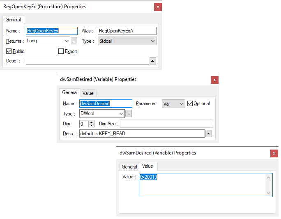Expand the variable Desc. field with arrow button
This screenshot has width=281, height=219.
point(209,134)
